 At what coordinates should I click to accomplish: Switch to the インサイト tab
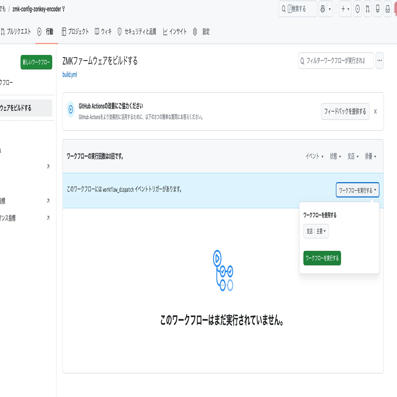coord(175,32)
